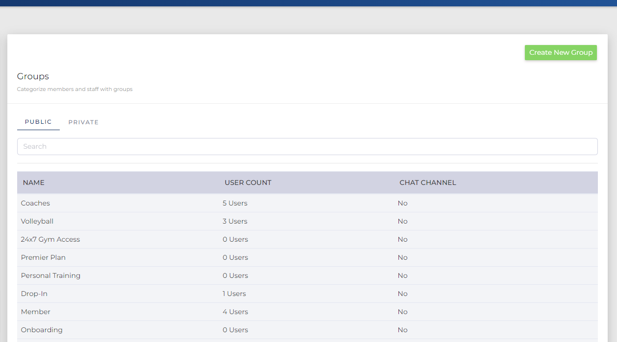Select 0 Users in the 24x7 Gym Access row
The image size is (617, 342).
pos(235,239)
